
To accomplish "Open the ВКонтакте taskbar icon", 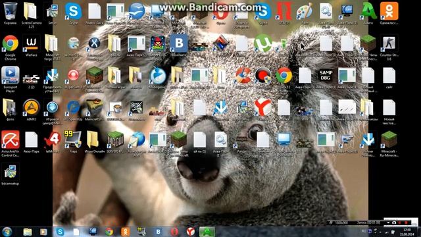I will tap(158, 232).
